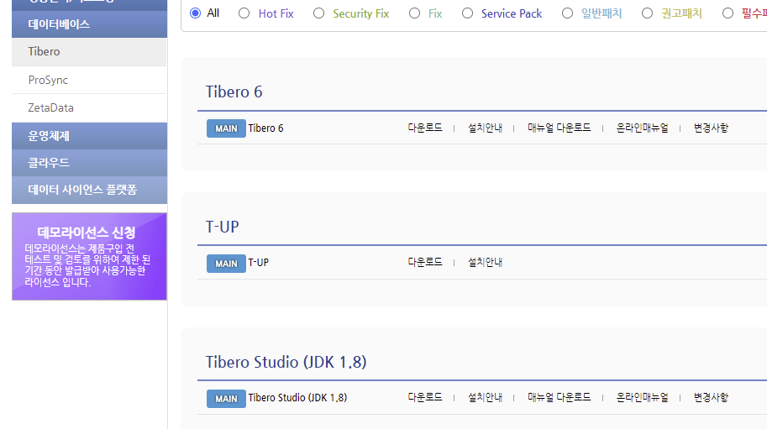Screen dimensions: 767x429
Task: Expand the 운영체제 sidebar category
Action: [90, 136]
